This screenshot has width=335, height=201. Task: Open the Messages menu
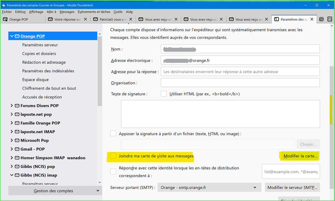pyautogui.click(x=67, y=12)
